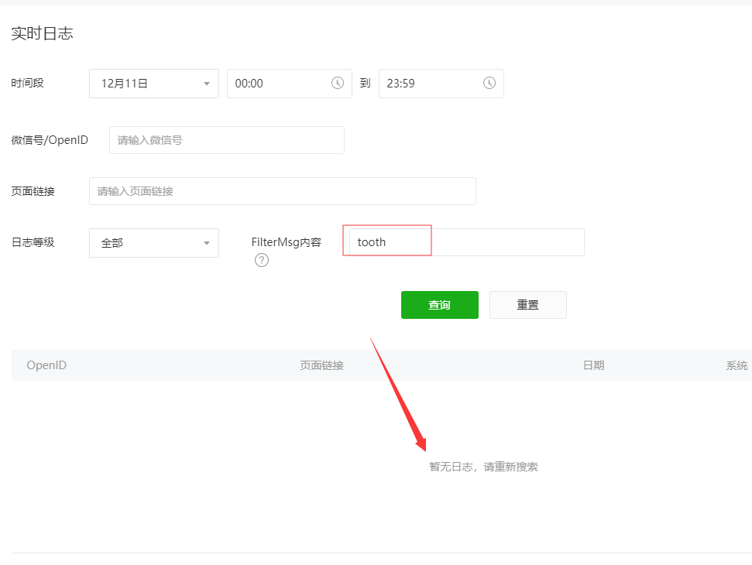The height and width of the screenshot is (565, 752).
Task: Click the FilterMsg help question mark icon
Action: click(261, 260)
